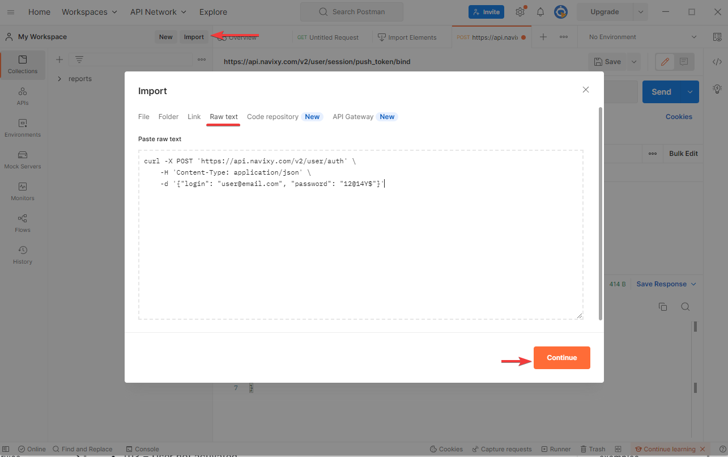Open collections panel three-dot options
The height and width of the screenshot is (457, 728).
coord(202,60)
